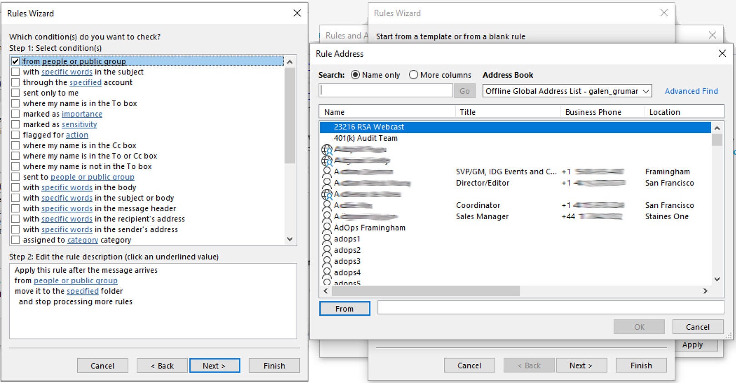Close the background Rules Wizard window
The height and width of the screenshot is (383, 736).
tap(664, 13)
